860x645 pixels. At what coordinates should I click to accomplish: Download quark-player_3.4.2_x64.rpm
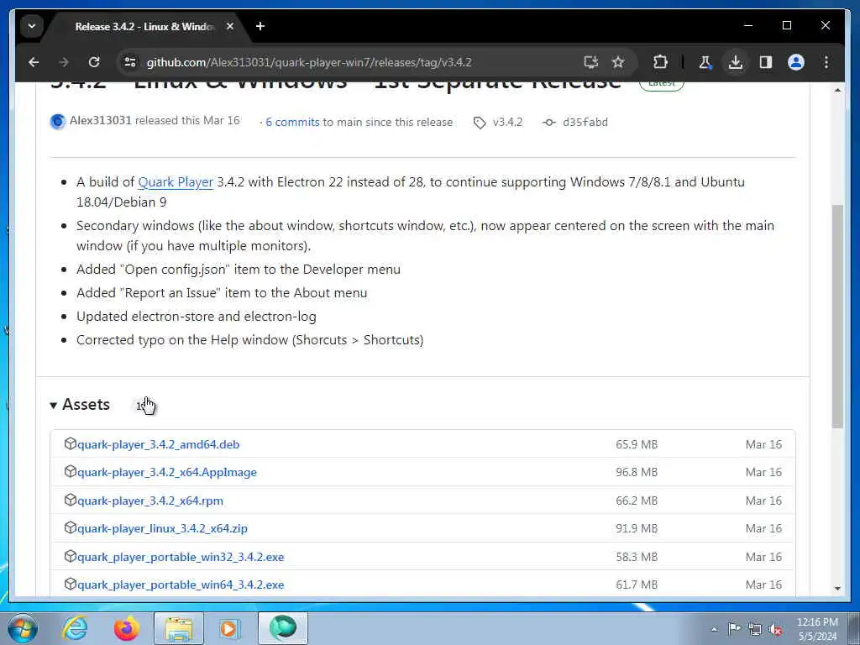[x=150, y=501]
